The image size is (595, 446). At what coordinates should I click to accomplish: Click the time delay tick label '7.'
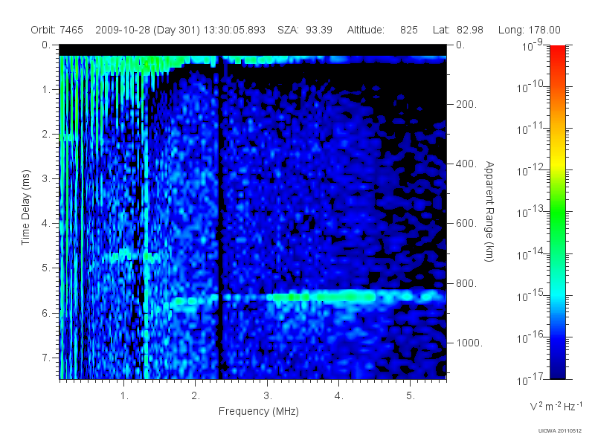click(x=46, y=358)
